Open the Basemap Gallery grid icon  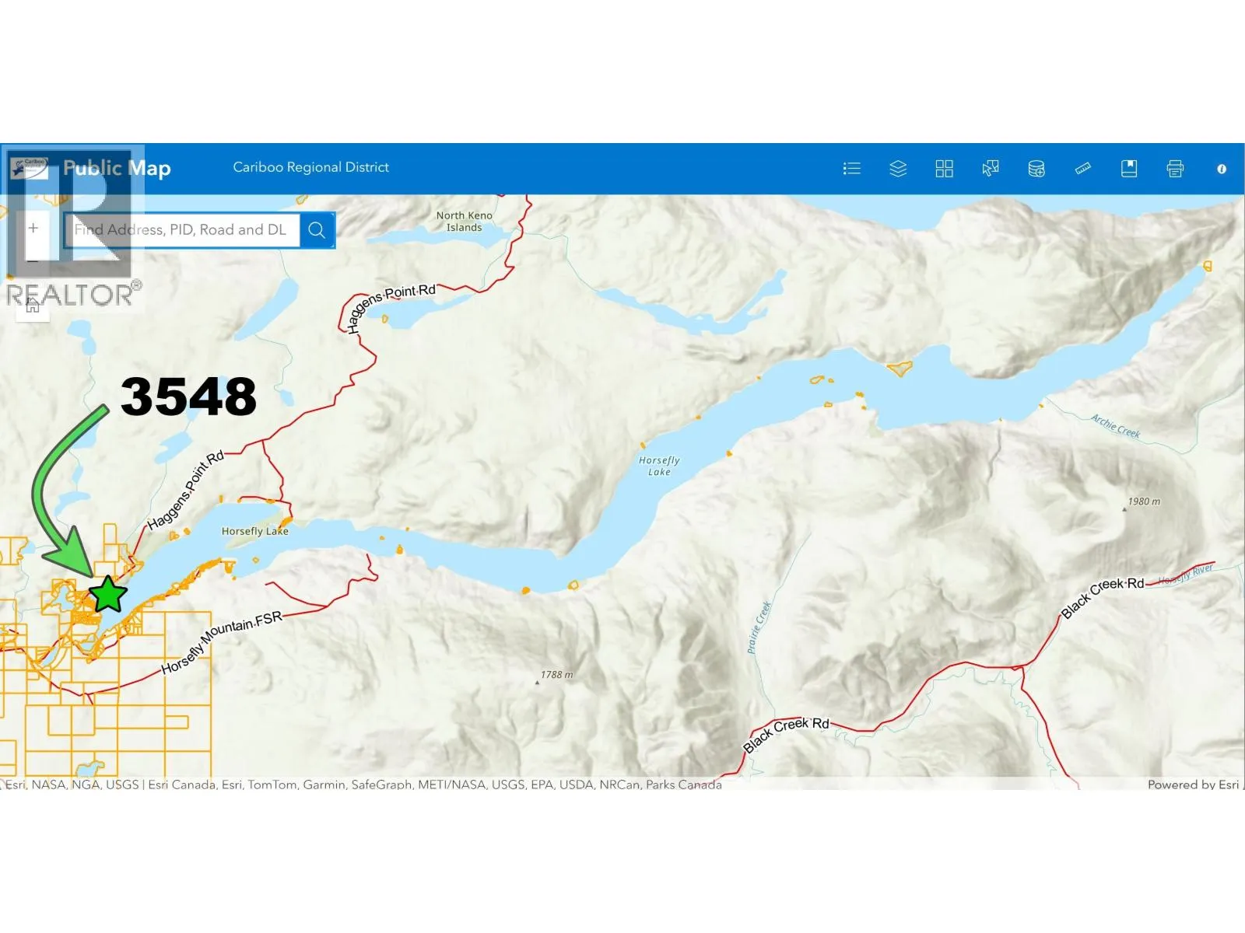(944, 169)
